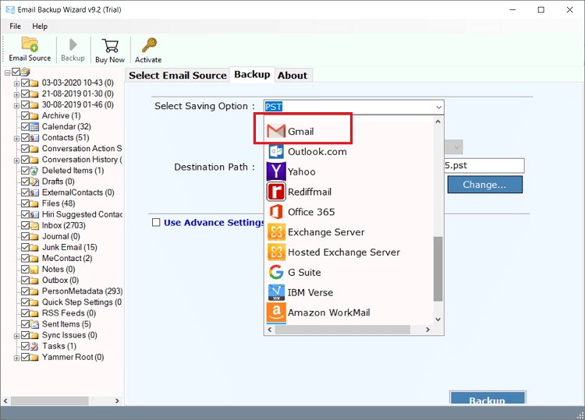Toggle Use Advance Settings checkbox

156,223
